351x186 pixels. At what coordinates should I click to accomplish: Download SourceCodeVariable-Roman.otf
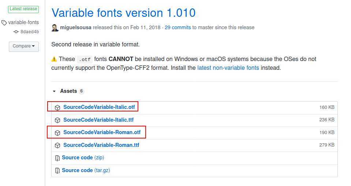pyautogui.click(x=102, y=132)
